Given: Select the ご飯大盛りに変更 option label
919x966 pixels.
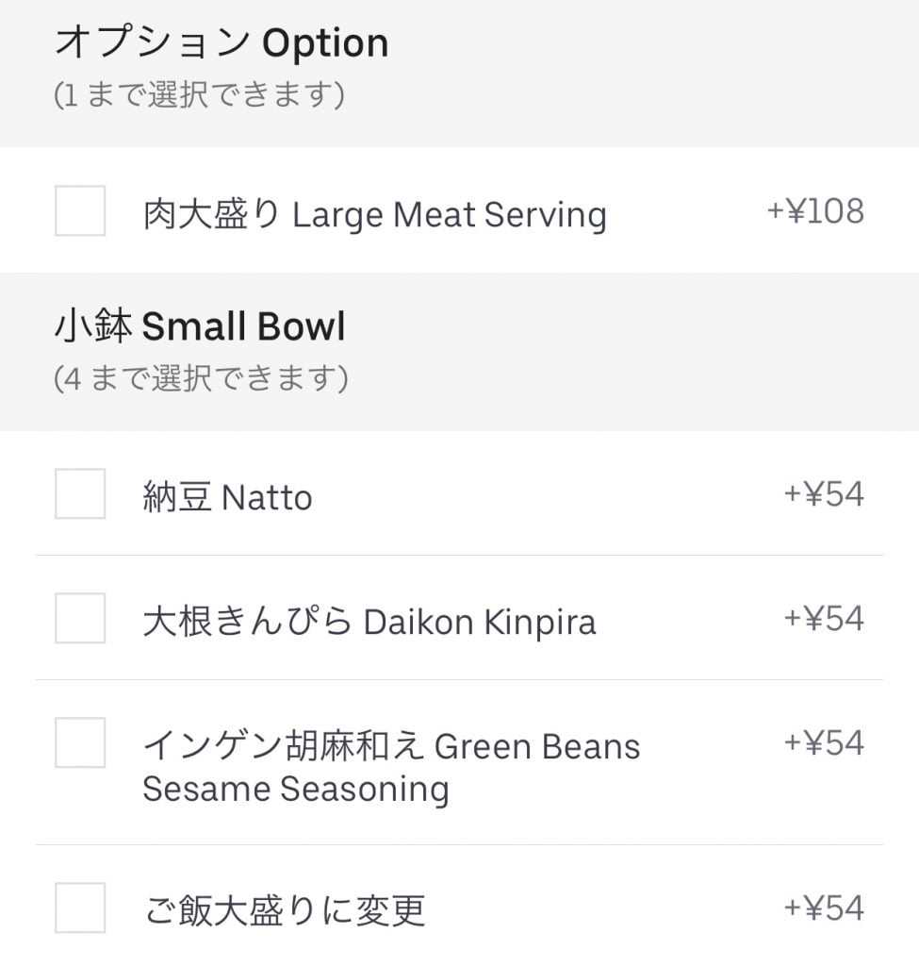Looking at the screenshot, I should coord(284,910).
